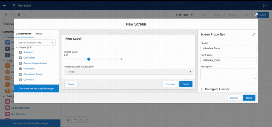This screenshot has height=127, width=272.
Task: Click the Cancel Appointment component icon
Action: [20, 63]
